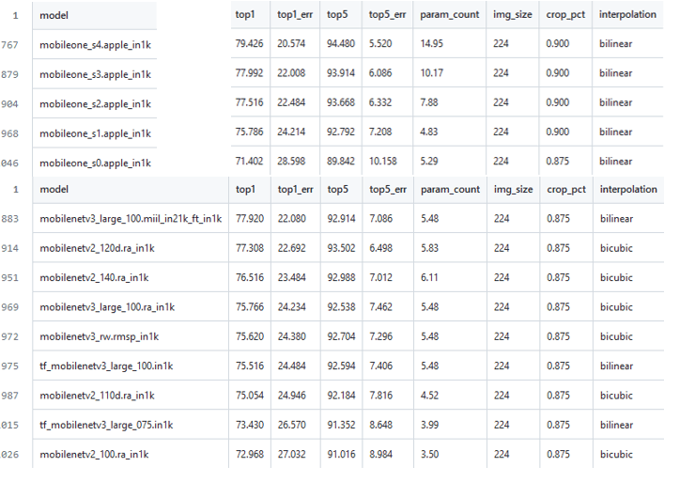This screenshot has width=695, height=498.
Task: Click the top5_err value 10.158
Action: coord(383,161)
